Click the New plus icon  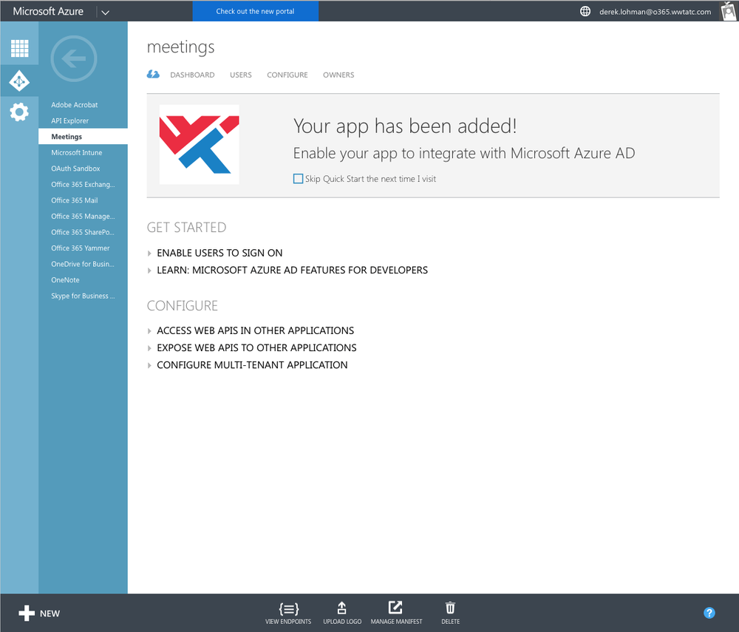click(27, 613)
